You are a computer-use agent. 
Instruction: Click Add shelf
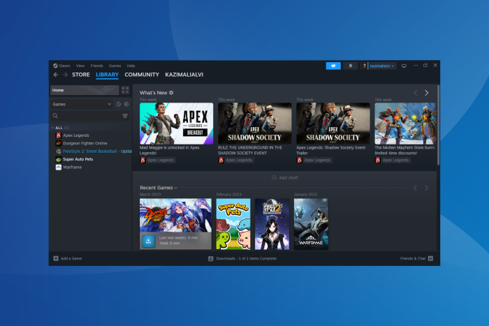click(x=285, y=177)
